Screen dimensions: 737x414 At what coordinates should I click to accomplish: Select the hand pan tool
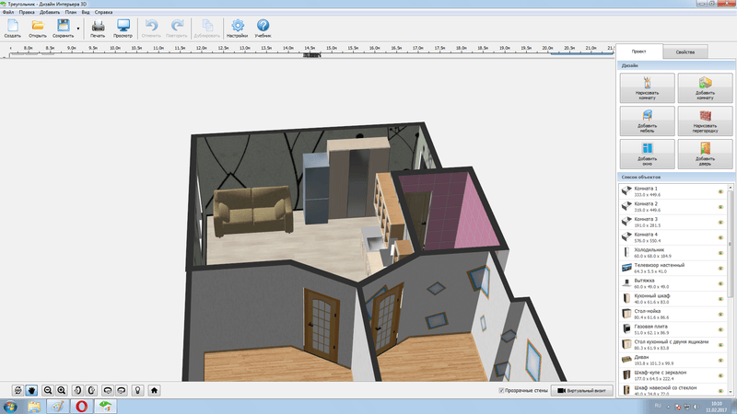[x=31, y=390]
